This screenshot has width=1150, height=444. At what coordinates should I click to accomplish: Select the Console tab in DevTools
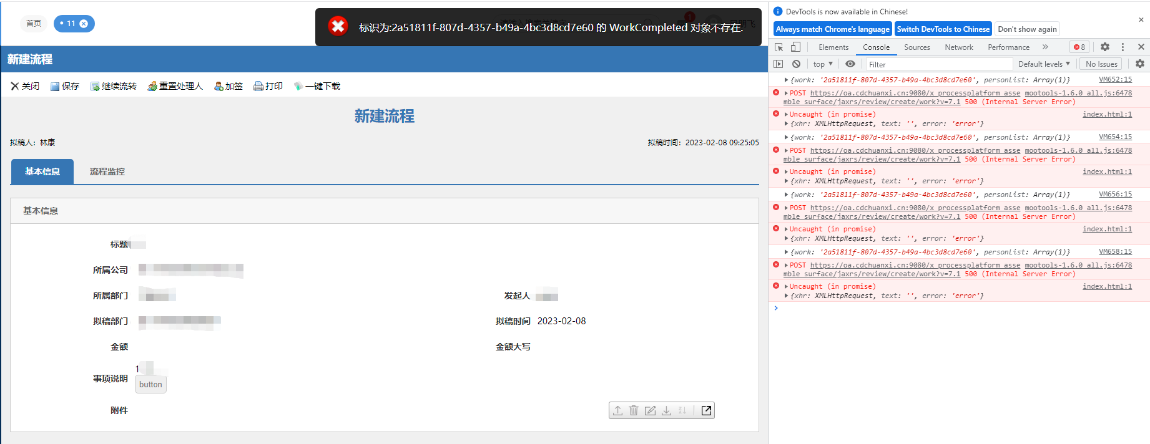pos(876,47)
